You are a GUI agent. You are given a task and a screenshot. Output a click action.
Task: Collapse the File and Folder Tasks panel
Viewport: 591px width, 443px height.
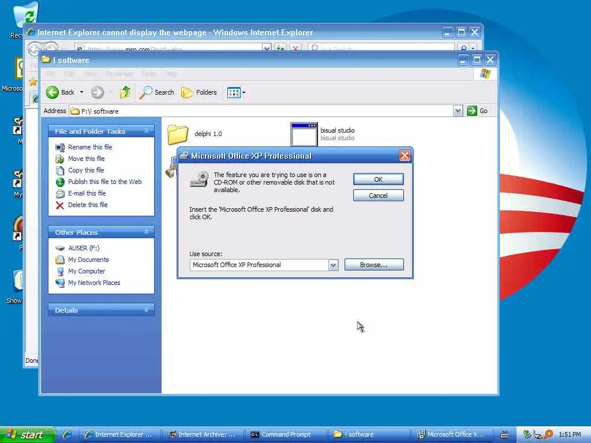click(146, 131)
